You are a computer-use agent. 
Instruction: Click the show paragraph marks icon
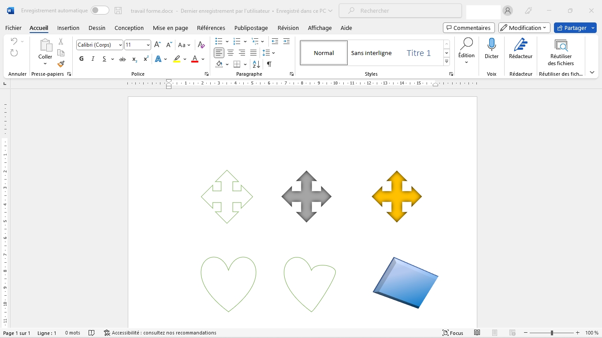[x=269, y=64]
